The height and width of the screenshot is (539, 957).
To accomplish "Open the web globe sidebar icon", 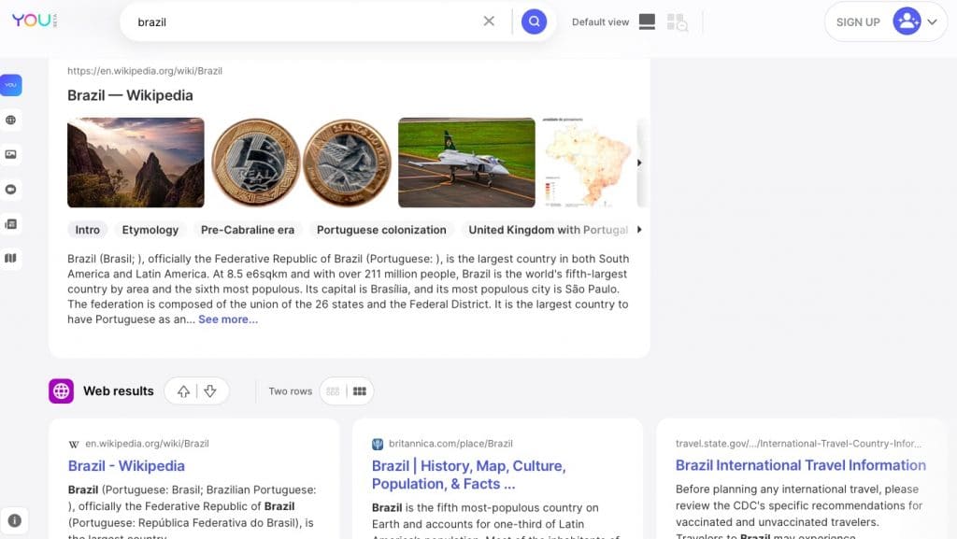I will [11, 121].
